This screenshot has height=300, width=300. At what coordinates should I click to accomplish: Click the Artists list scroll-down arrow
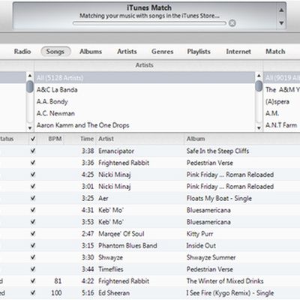click(259, 128)
